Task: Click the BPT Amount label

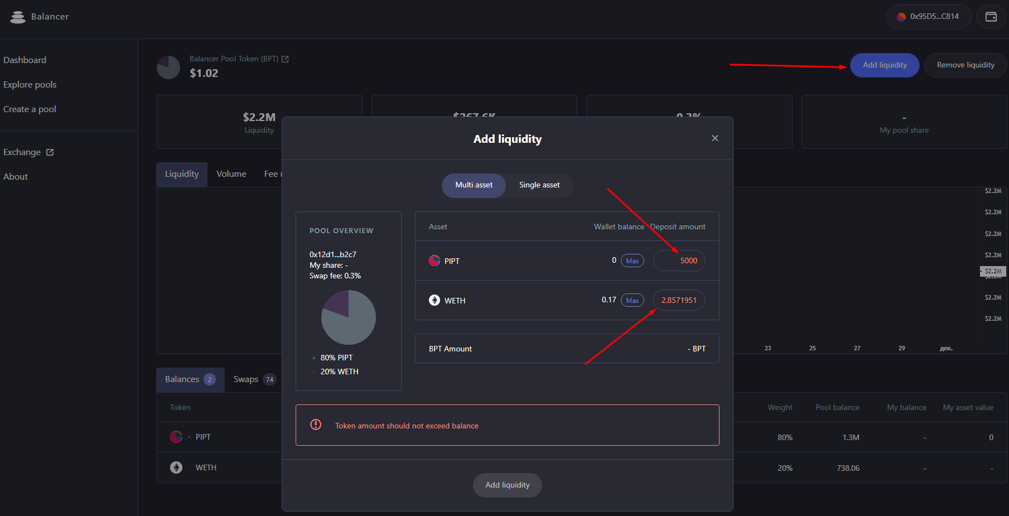Action: point(450,349)
